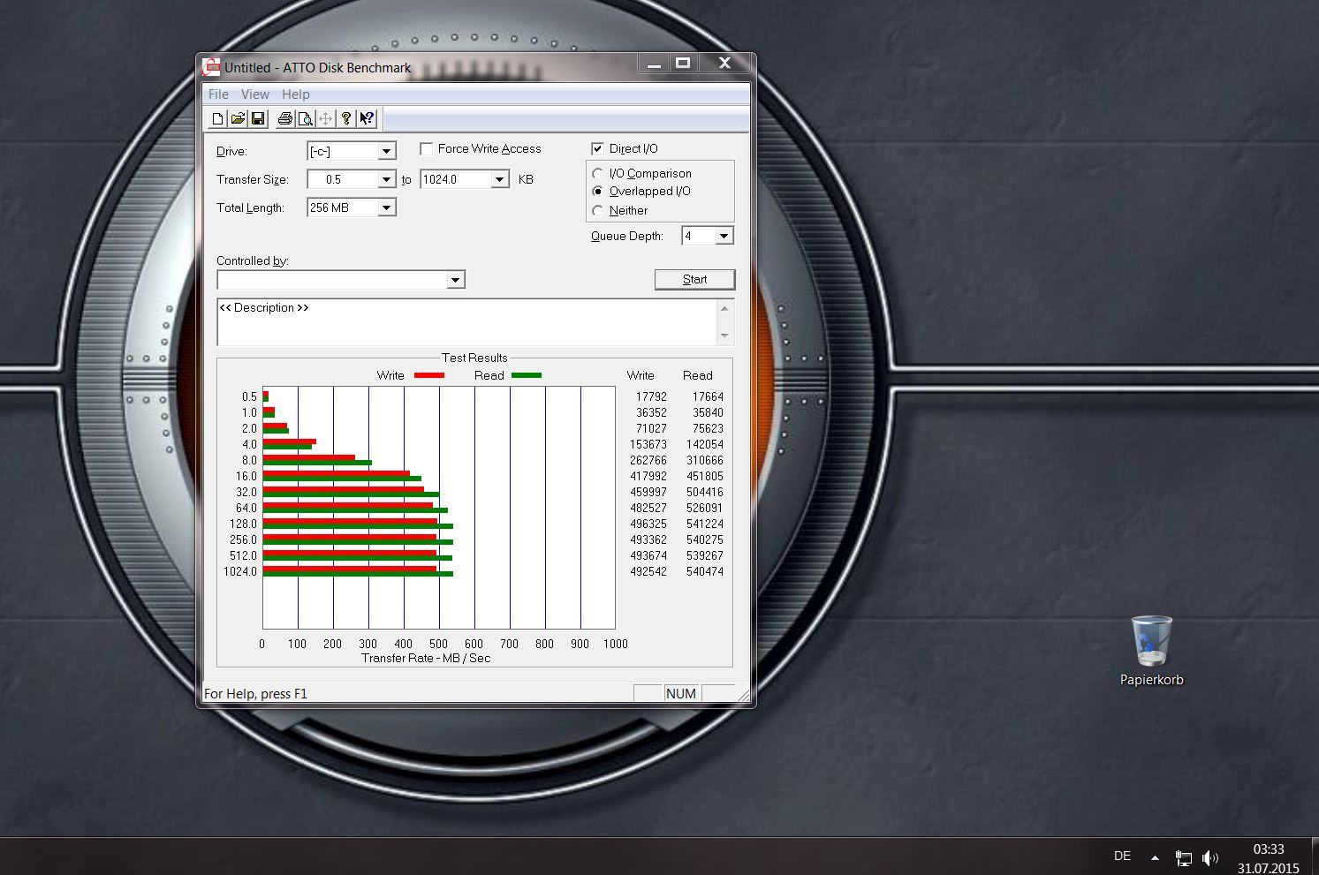
Task: Click into the Description text field
Action: click(x=467, y=322)
